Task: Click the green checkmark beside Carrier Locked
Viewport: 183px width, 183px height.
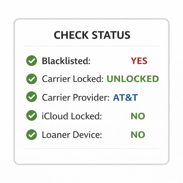Action: pyautogui.click(x=31, y=79)
